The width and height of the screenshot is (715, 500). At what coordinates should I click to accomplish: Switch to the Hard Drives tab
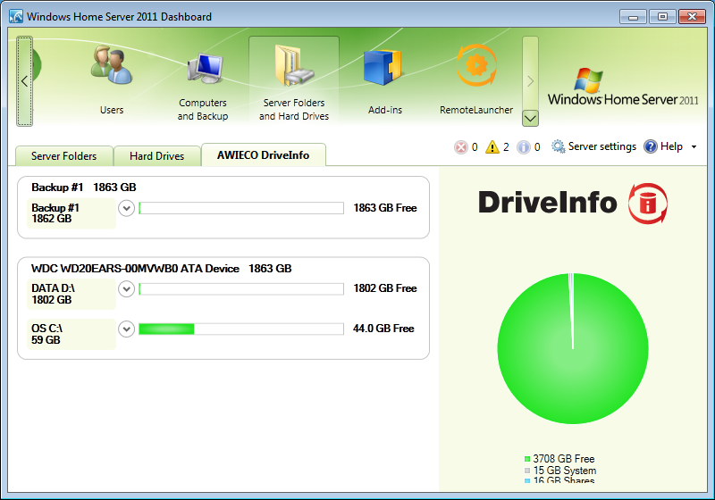click(x=157, y=156)
